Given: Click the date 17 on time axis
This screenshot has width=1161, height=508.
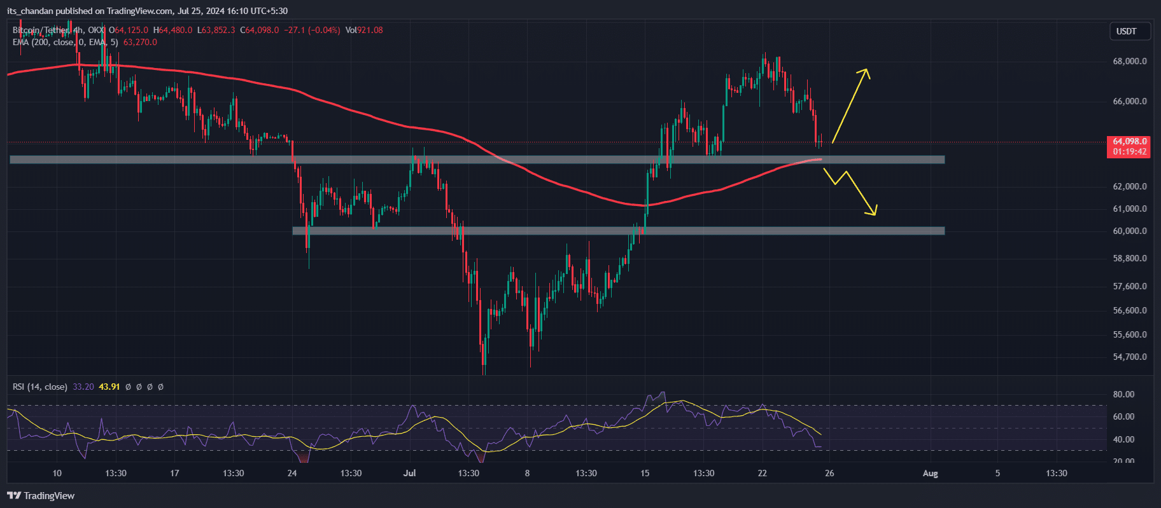Looking at the screenshot, I should point(174,473).
